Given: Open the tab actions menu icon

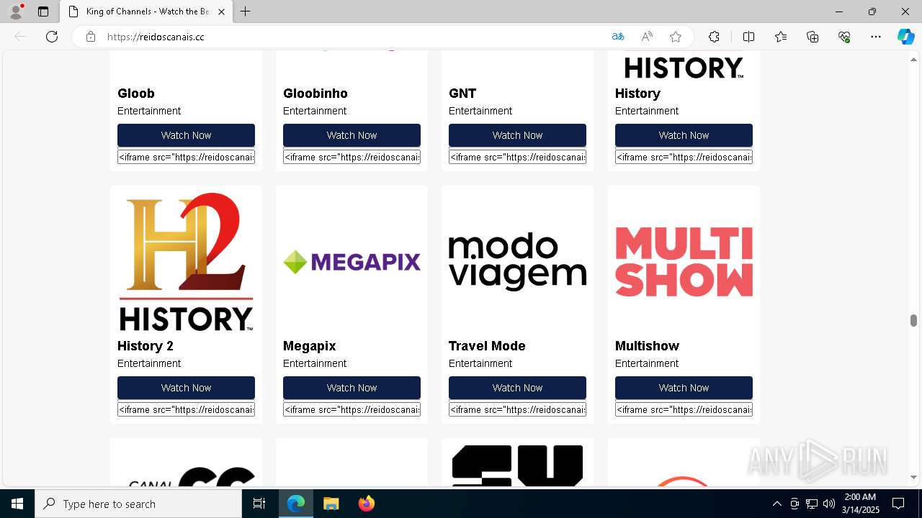Looking at the screenshot, I should (x=43, y=12).
